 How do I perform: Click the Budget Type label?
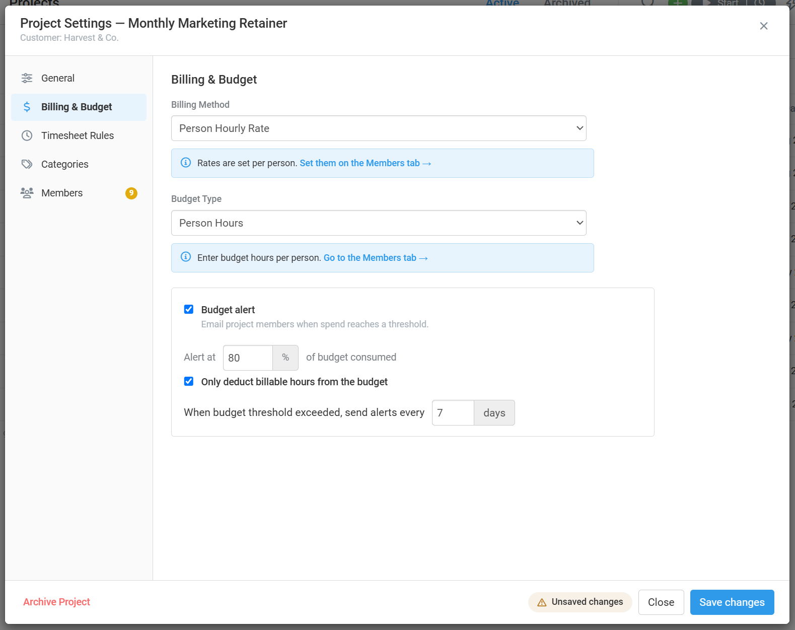(196, 199)
